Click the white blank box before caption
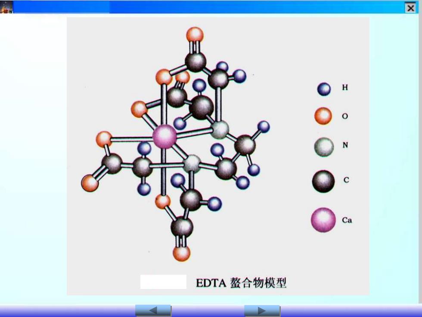This screenshot has width=422, height=317. [163, 282]
